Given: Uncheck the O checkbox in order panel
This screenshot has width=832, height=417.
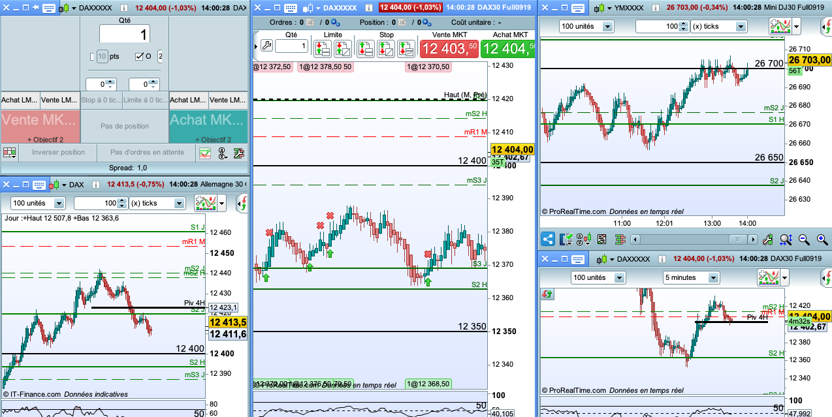Looking at the screenshot, I should pos(139,57).
